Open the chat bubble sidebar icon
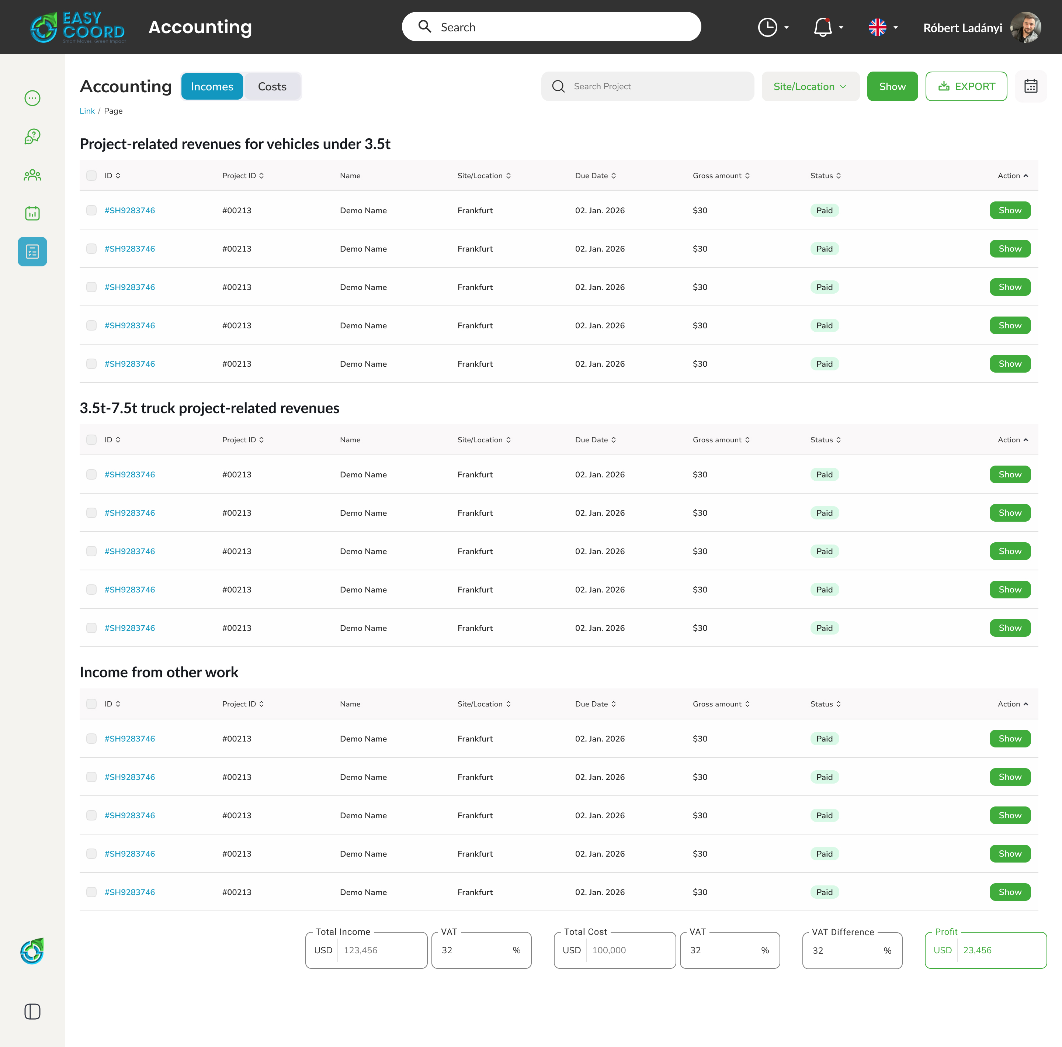Screen dimensions: 1062x1047 point(32,98)
